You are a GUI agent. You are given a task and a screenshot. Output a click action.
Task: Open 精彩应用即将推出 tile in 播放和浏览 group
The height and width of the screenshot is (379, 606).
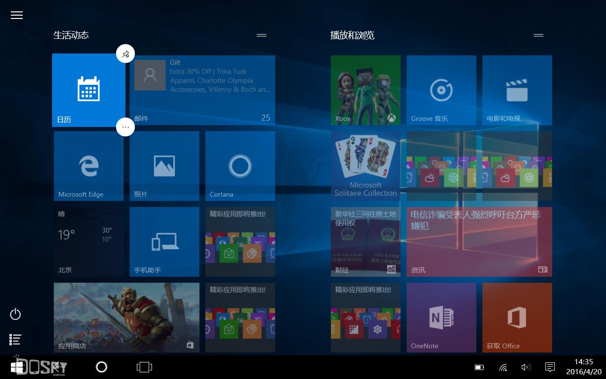coord(365,317)
